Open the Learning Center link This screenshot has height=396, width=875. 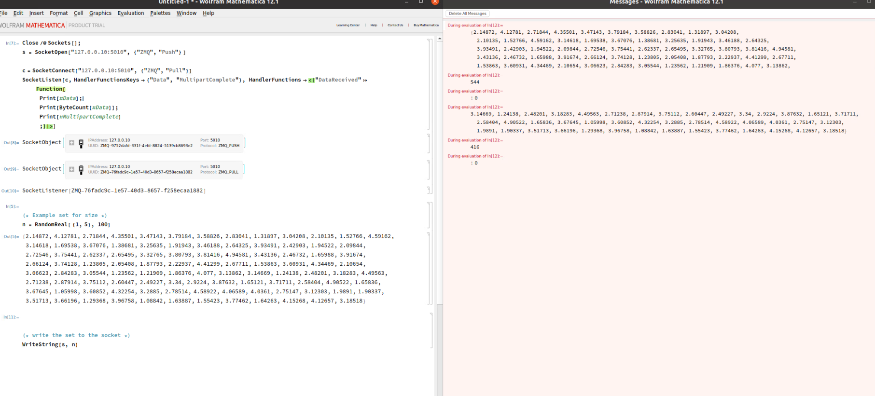[348, 25]
